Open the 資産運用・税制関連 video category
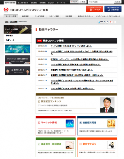 tap(56, 147)
